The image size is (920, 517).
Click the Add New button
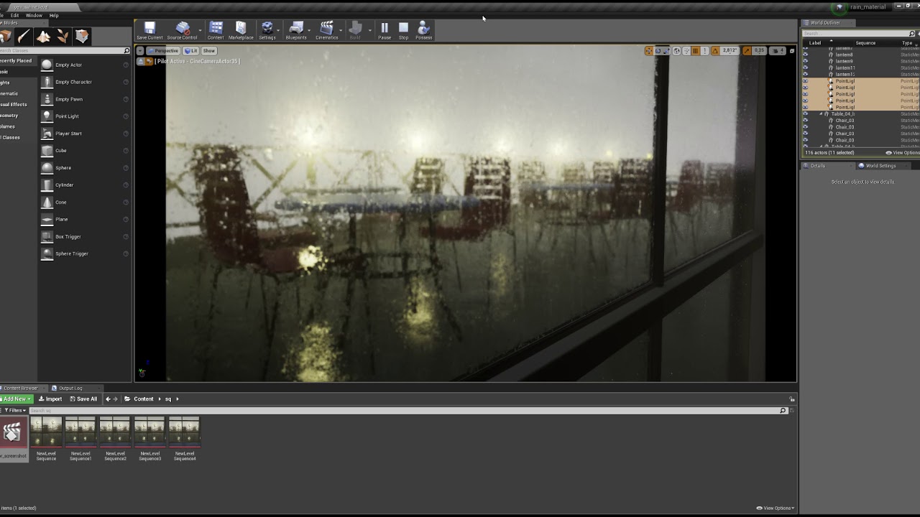click(x=16, y=399)
